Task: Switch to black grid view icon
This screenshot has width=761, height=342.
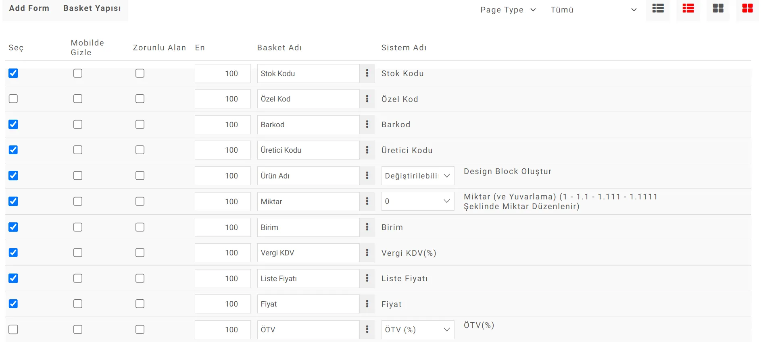Action: pyautogui.click(x=718, y=8)
